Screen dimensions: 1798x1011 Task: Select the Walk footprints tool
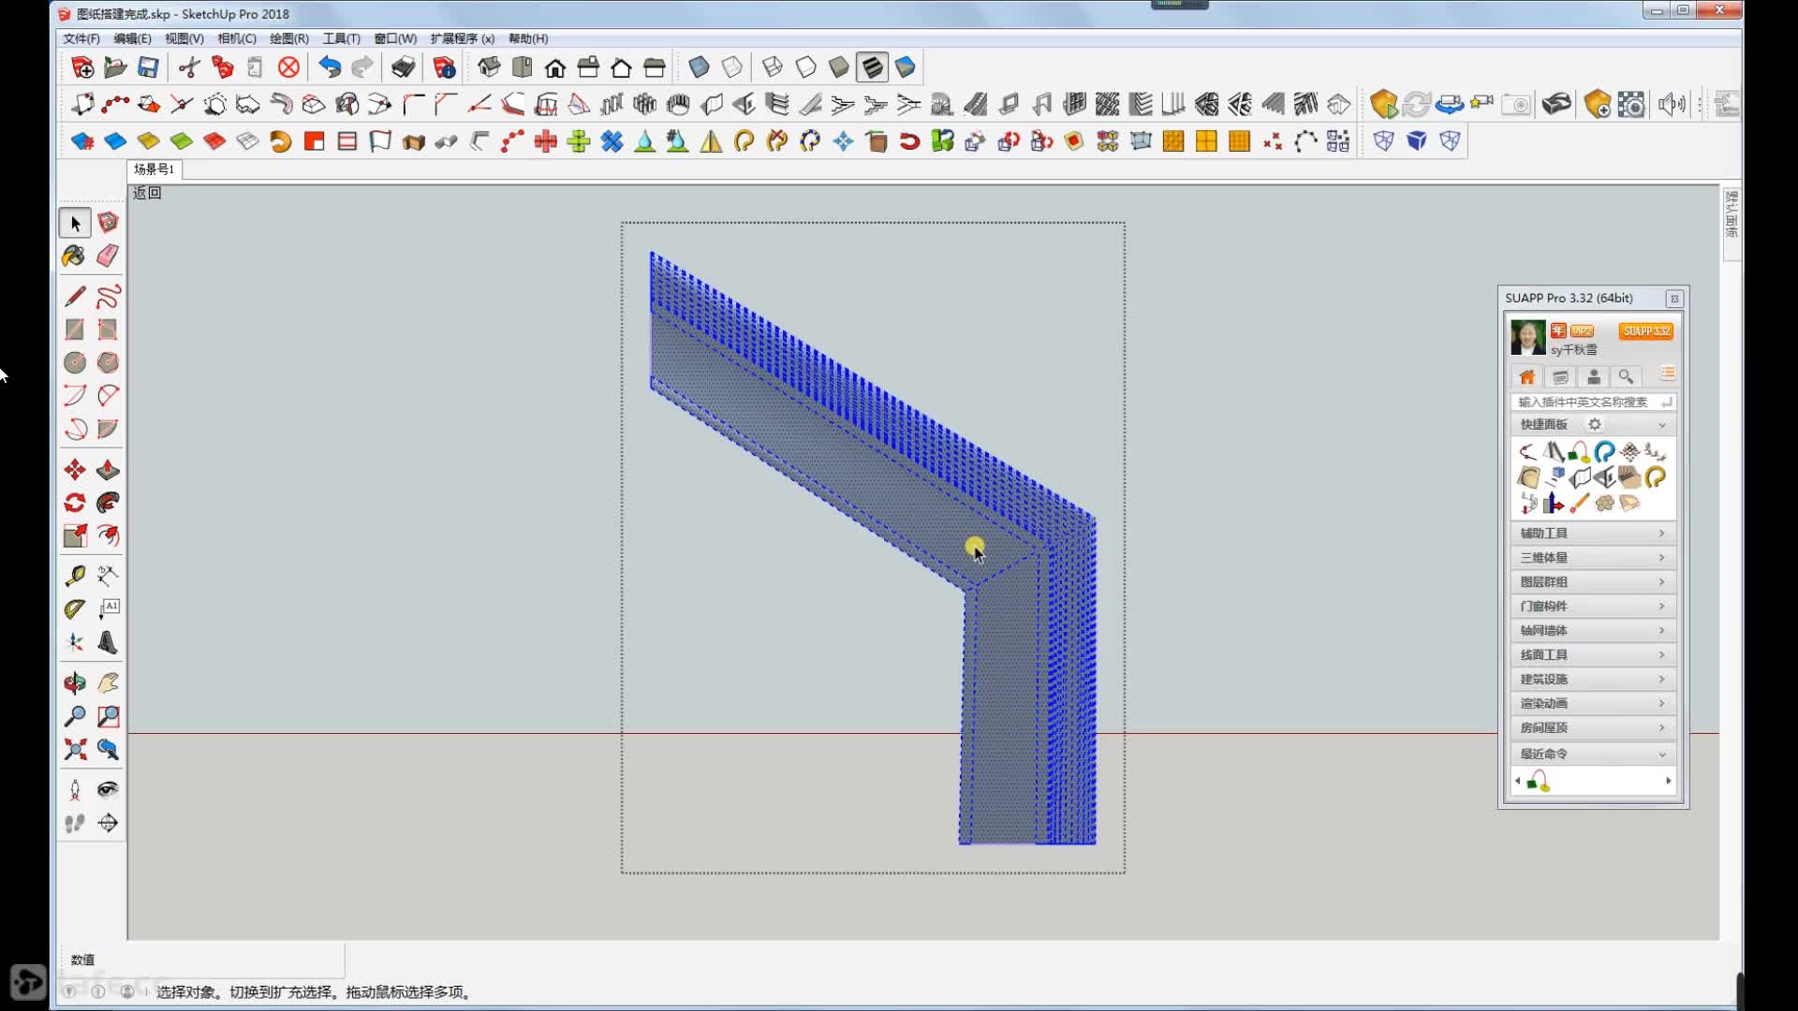(75, 823)
